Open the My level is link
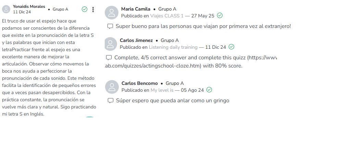 [x=162, y=90]
